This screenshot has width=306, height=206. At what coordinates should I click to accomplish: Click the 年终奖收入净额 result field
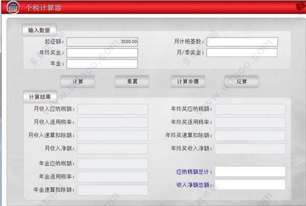(x=250, y=149)
